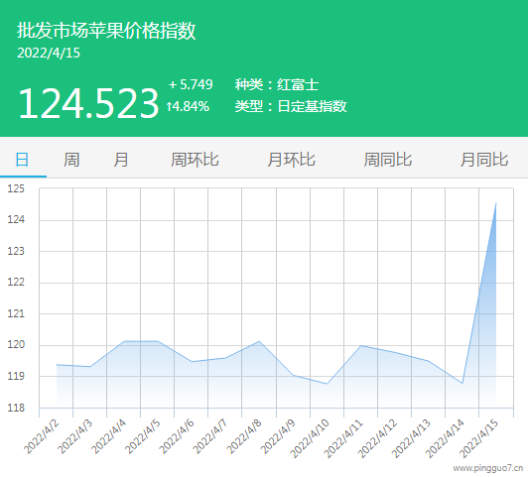Click the 红富士 variety label
This screenshot has width=528, height=477.
pos(298,84)
